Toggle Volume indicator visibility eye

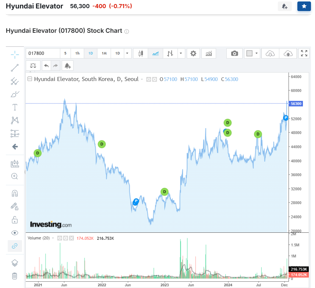[60, 238]
